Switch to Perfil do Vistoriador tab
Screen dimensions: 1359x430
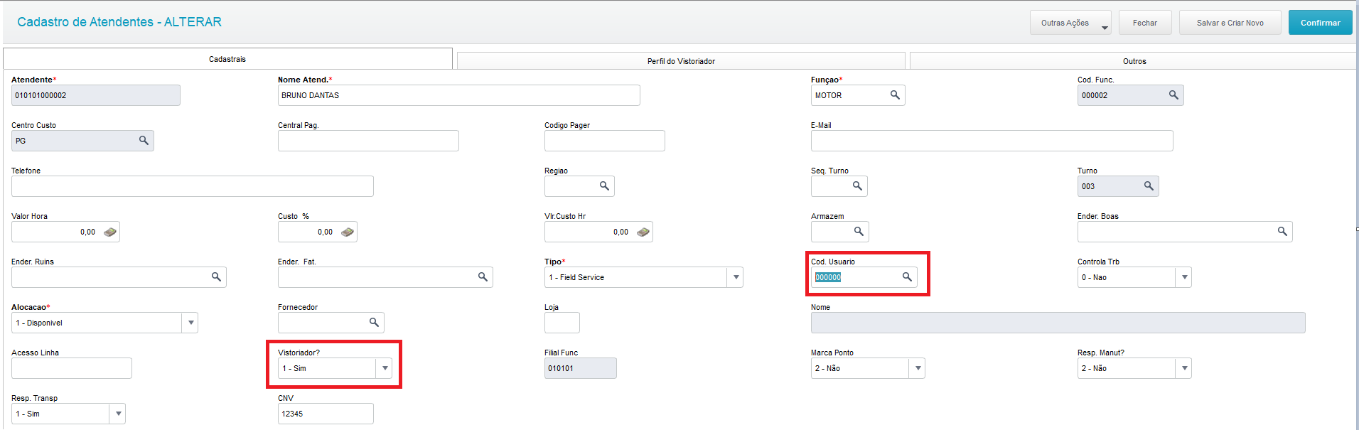681,61
